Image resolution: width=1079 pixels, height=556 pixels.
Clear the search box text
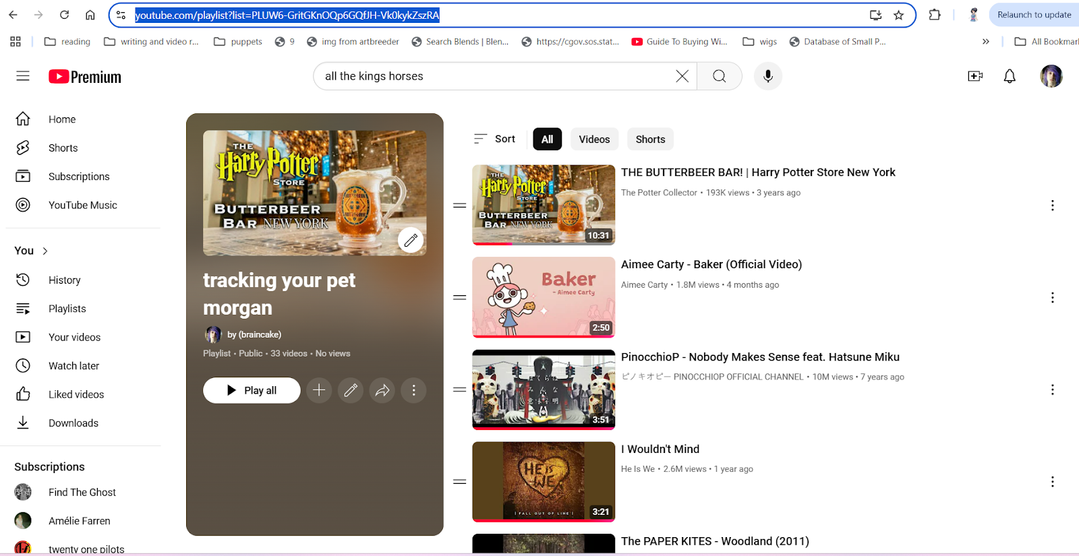682,76
